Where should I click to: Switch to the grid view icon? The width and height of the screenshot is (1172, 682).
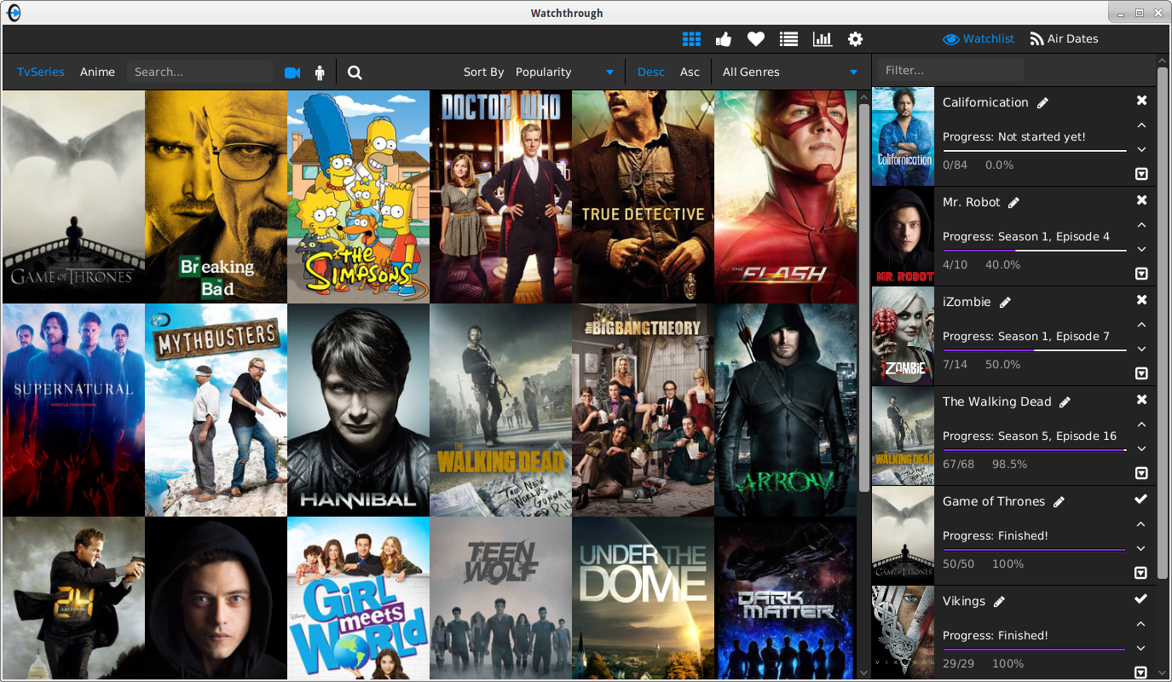(691, 39)
